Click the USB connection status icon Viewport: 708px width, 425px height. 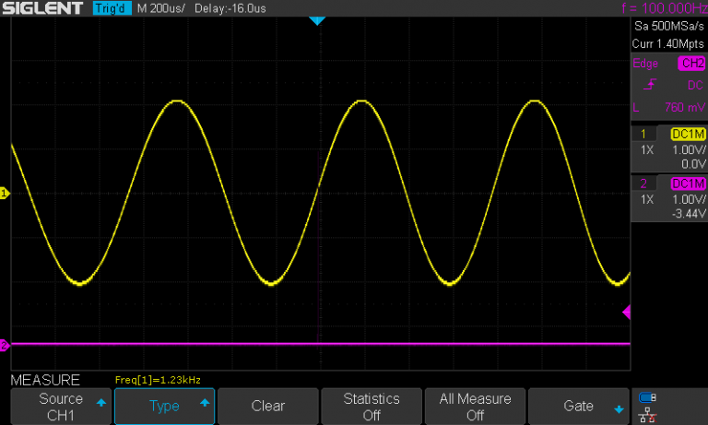coord(647,399)
